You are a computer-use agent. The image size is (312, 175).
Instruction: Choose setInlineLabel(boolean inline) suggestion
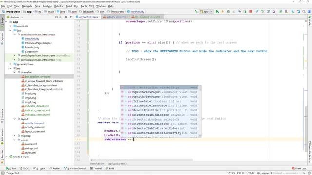tap(159, 101)
